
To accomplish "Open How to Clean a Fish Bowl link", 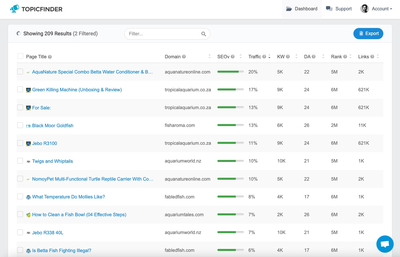I will pyautogui.click(x=79, y=215).
